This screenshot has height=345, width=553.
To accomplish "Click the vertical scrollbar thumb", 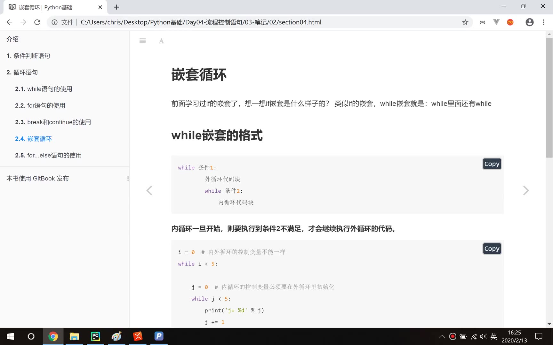I will coord(549,97).
